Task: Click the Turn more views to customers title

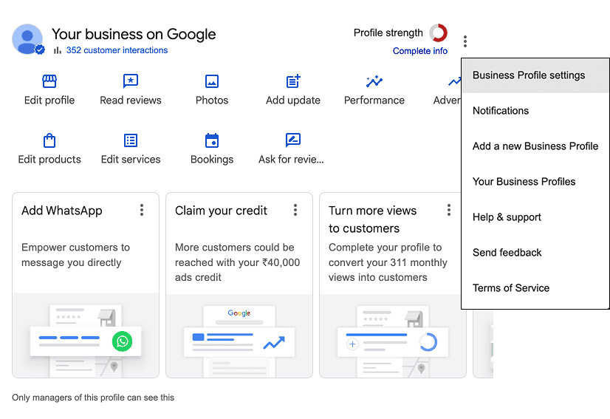Action: 373,219
